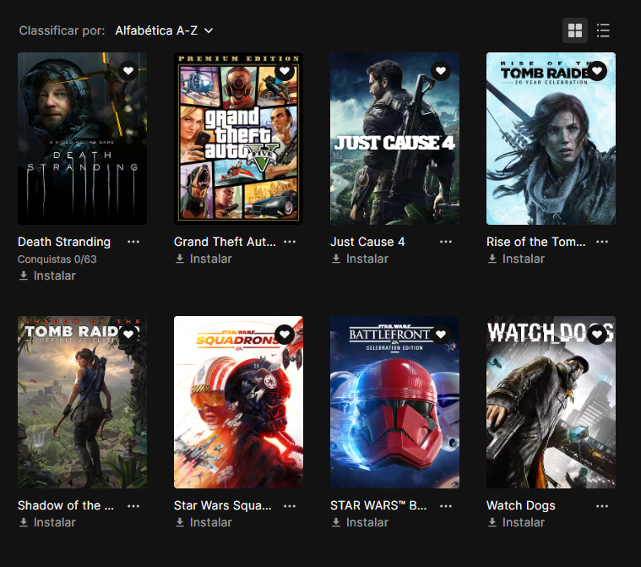Click the Conquistas 0/63 achievements text
This screenshot has height=567, width=641.
point(57,259)
